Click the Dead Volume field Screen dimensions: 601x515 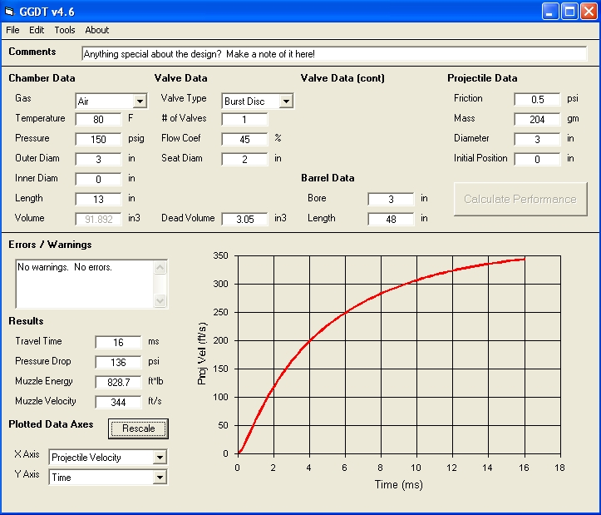click(244, 219)
